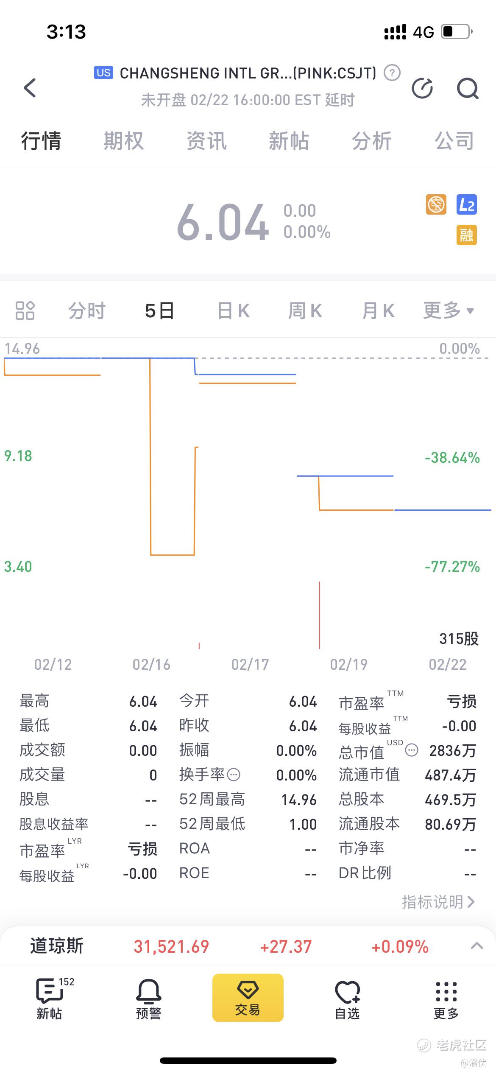Open the search magnifier icon

(467, 88)
